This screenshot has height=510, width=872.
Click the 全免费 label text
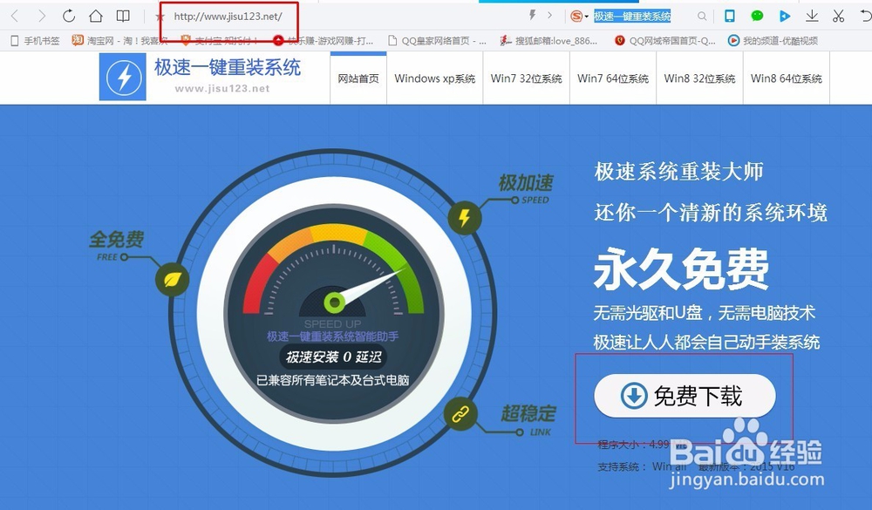[x=117, y=239]
